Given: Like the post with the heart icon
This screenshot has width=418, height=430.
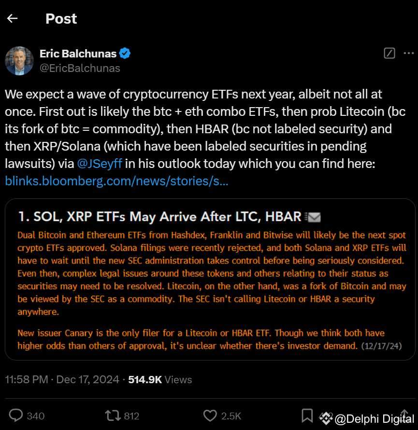Looking at the screenshot, I should click(210, 416).
